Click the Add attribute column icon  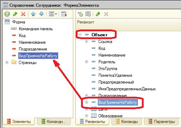88,14
